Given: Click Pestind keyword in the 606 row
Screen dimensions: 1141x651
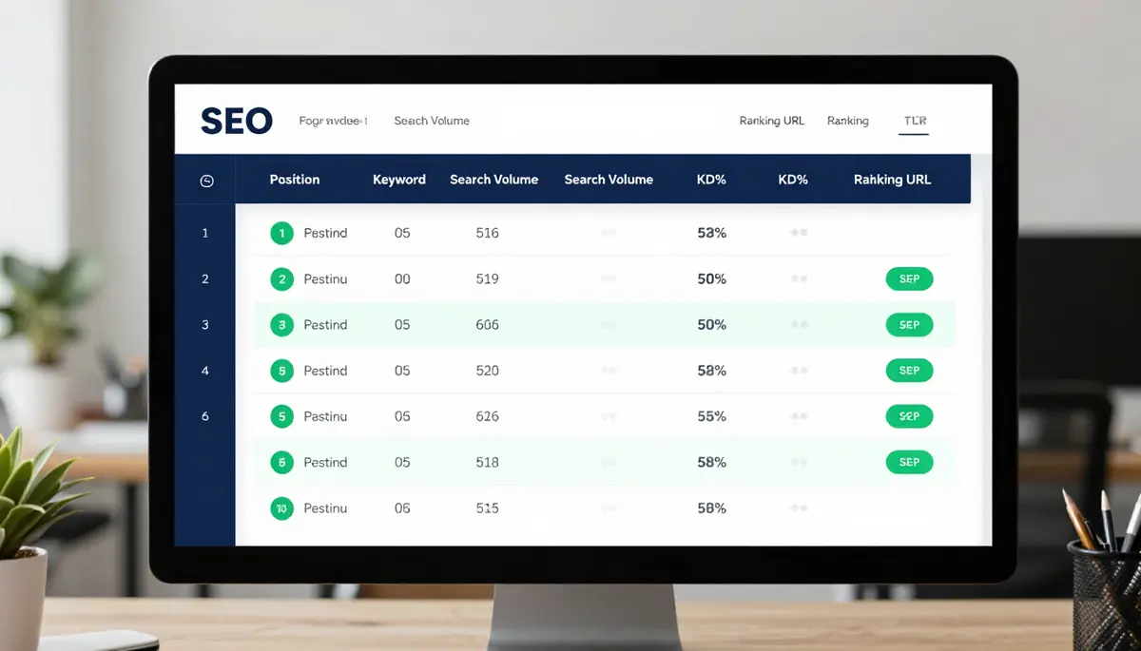Looking at the screenshot, I should click(x=325, y=325).
